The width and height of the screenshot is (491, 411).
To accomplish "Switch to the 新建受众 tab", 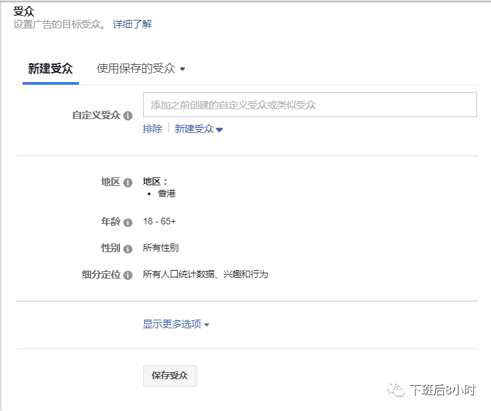I will (50, 69).
